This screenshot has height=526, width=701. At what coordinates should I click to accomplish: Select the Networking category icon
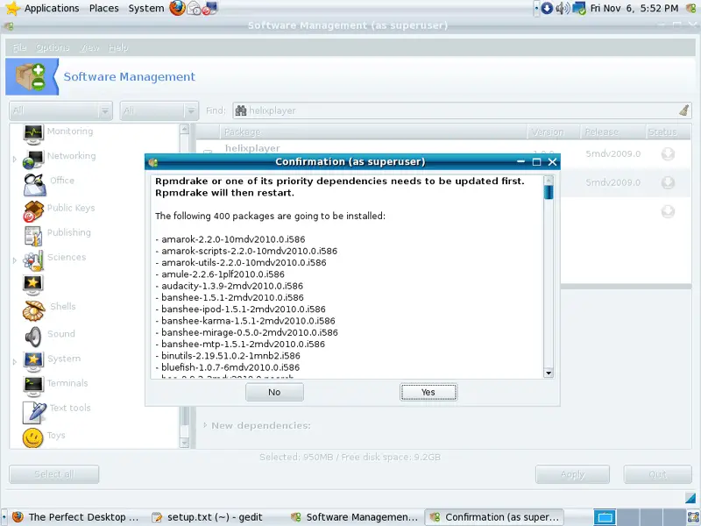[33, 159]
